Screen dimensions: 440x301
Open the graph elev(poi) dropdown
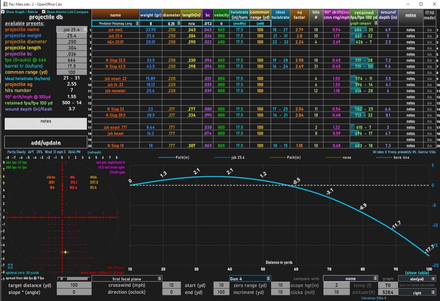click(x=433, y=279)
